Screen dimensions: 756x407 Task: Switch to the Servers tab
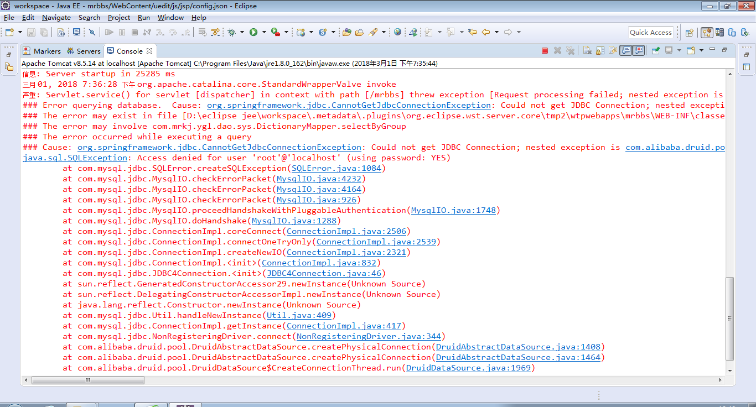point(84,51)
